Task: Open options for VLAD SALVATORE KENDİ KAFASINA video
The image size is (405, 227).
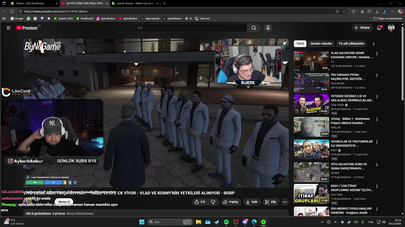Action: pyautogui.click(x=377, y=54)
